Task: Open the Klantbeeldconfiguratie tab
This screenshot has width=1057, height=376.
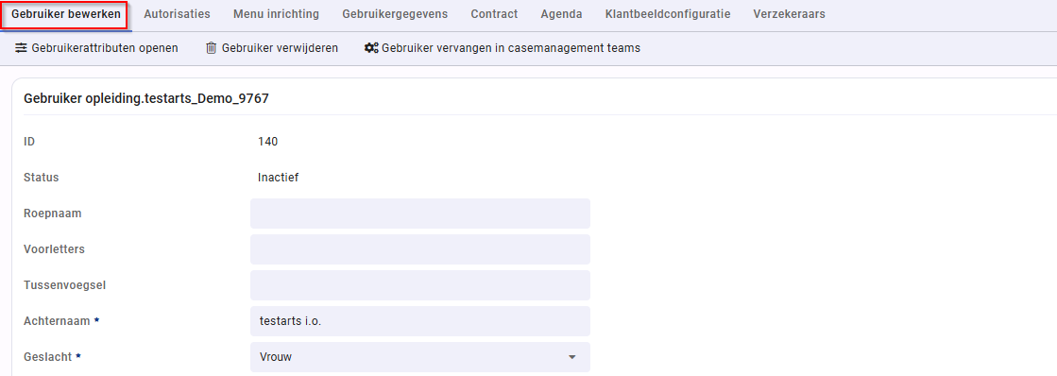Action: 668,14
